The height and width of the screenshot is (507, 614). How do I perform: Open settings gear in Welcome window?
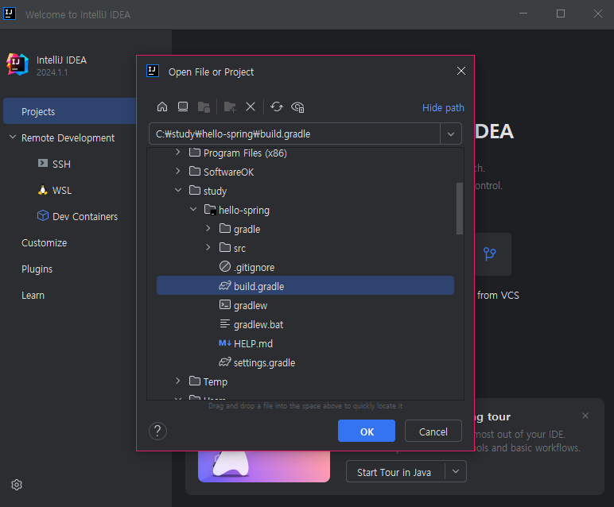(x=17, y=485)
